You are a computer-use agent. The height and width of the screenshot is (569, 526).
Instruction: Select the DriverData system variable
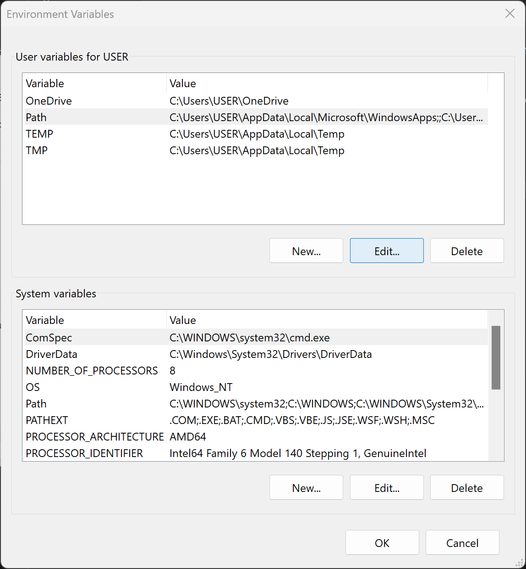[x=255, y=354]
